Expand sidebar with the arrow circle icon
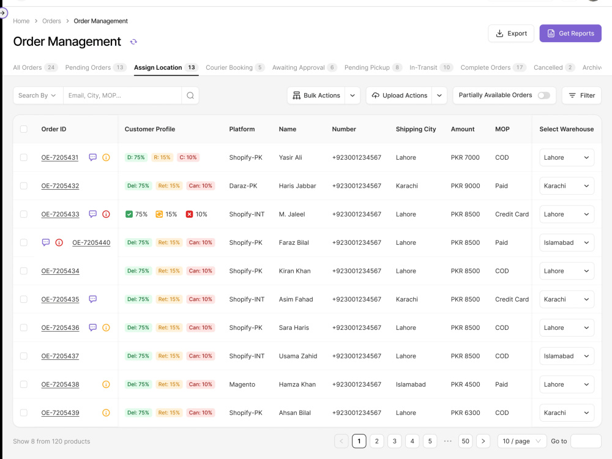Screen dimensions: 612x459 pos(2,13)
